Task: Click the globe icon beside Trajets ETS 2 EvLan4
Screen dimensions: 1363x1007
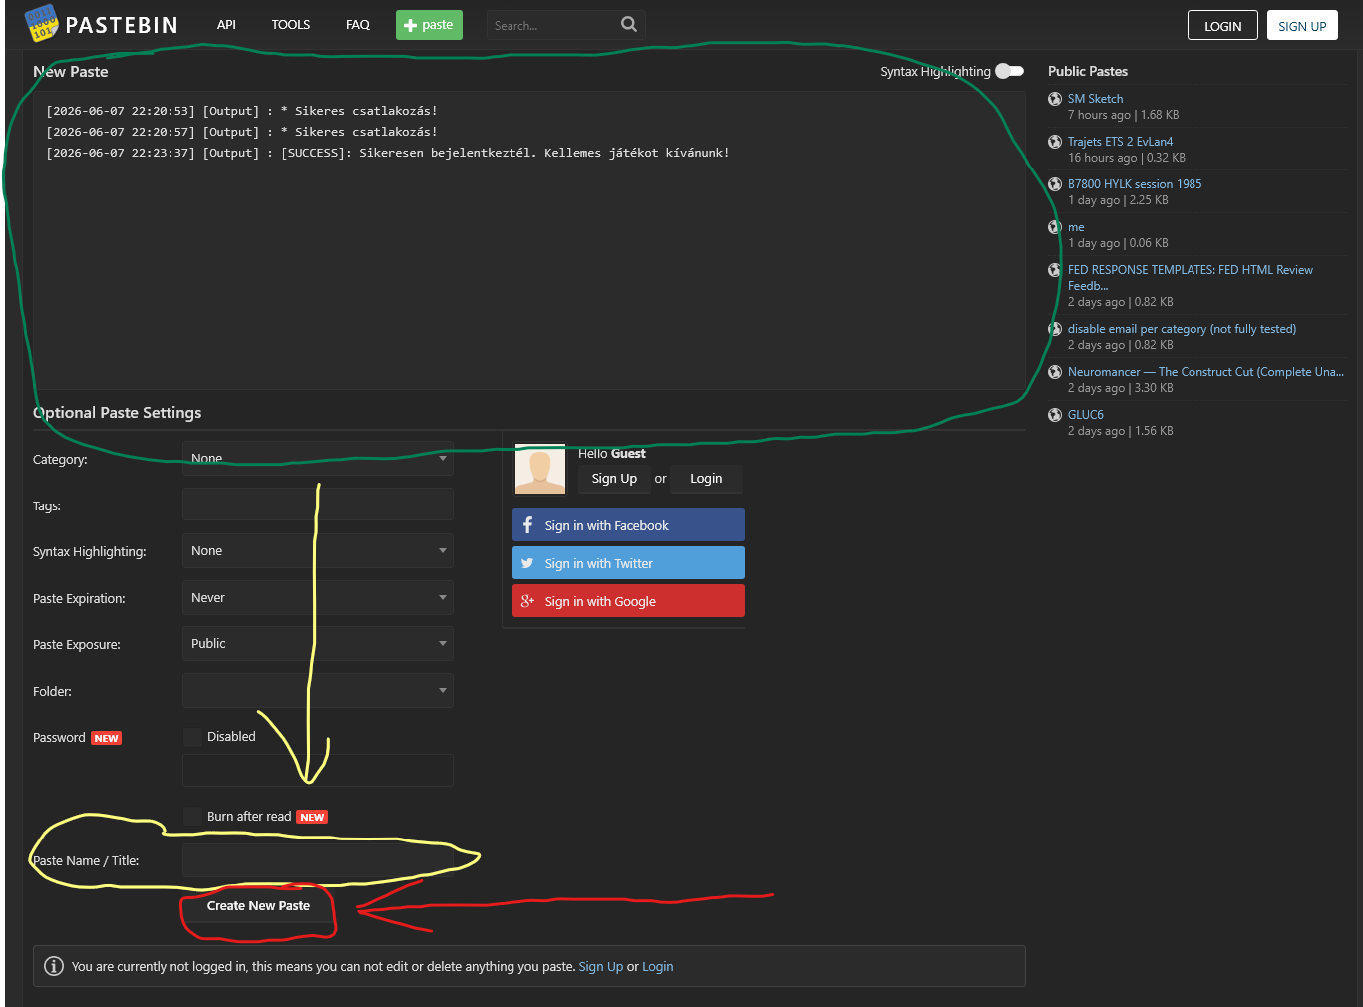Action: 1055,142
